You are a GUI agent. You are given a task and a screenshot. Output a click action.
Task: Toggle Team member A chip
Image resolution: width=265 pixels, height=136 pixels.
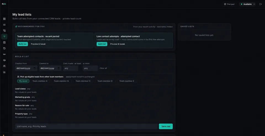(40, 81)
